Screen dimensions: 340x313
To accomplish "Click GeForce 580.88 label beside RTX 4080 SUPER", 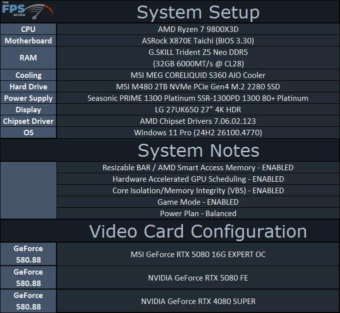I will (28, 301).
